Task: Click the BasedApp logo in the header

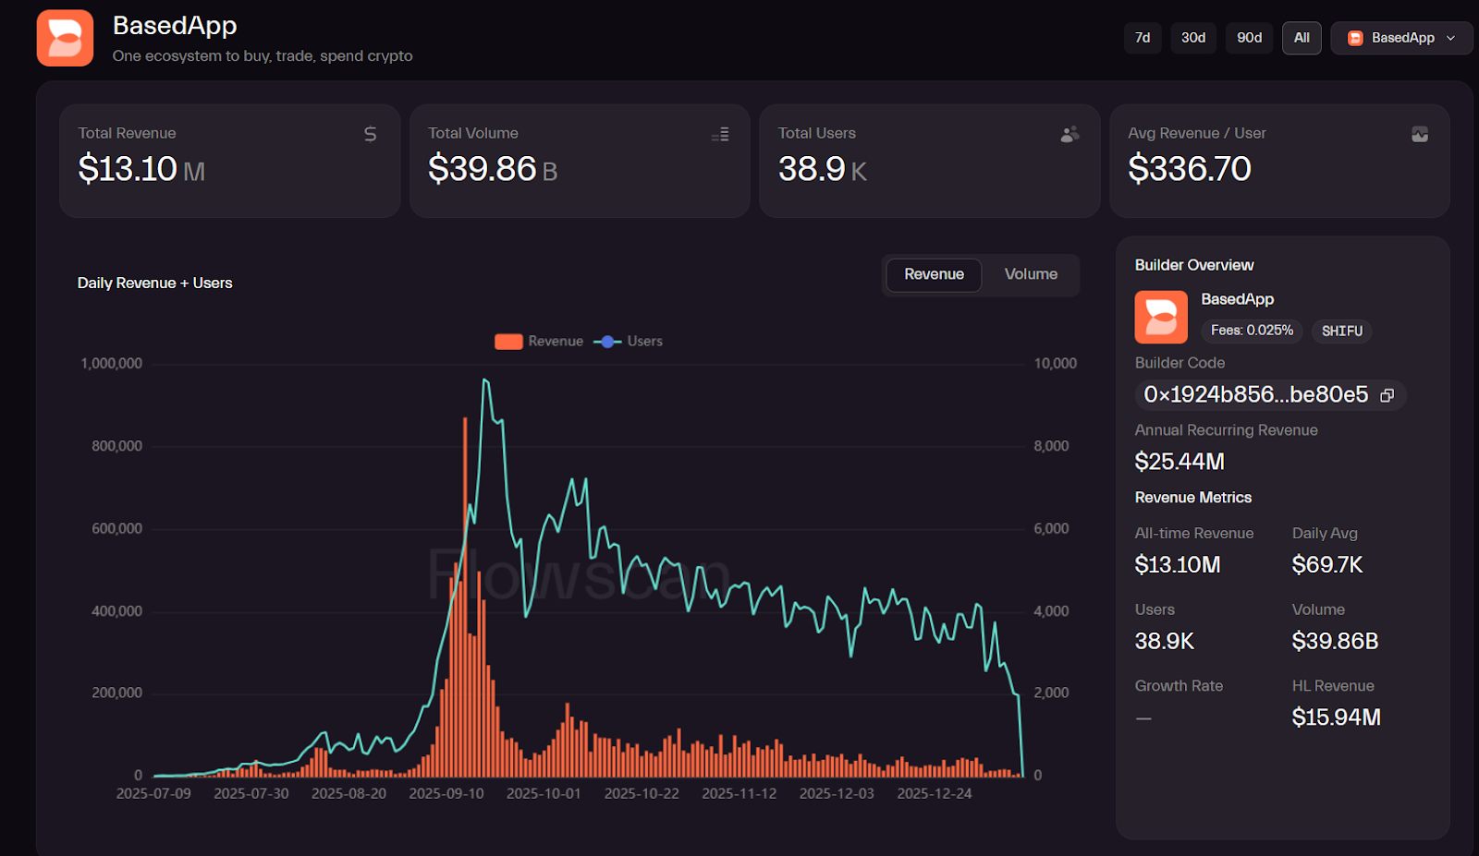Action: coord(65,38)
